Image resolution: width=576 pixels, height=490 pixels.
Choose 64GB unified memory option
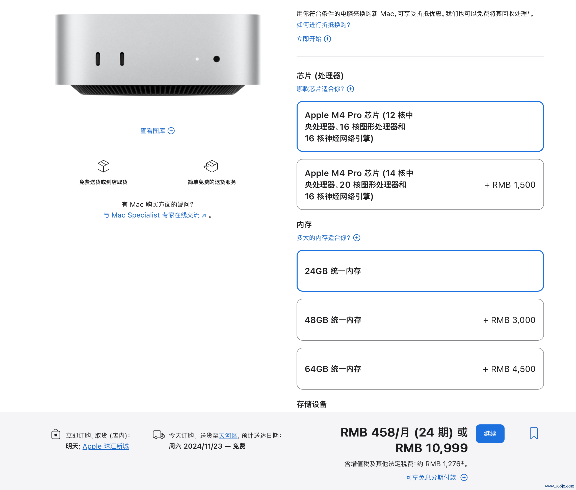(420, 369)
